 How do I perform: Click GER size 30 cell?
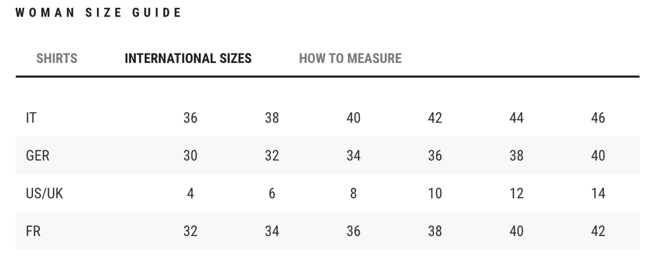pos(190,156)
